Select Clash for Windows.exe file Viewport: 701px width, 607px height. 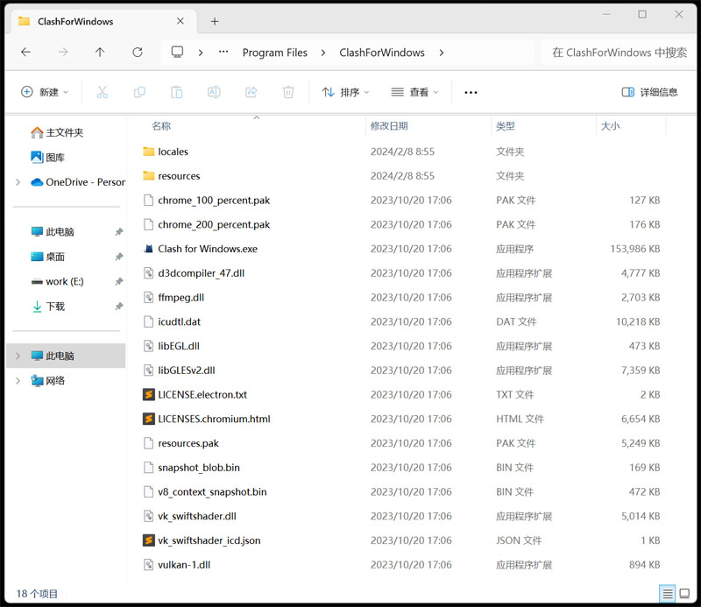pos(208,249)
